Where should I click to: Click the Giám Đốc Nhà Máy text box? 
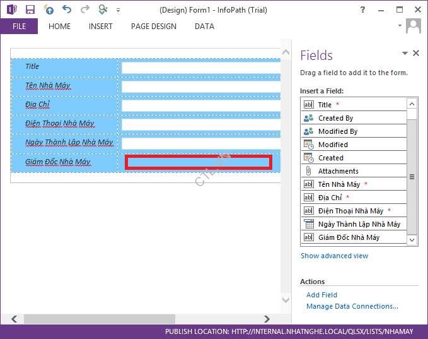(199, 162)
